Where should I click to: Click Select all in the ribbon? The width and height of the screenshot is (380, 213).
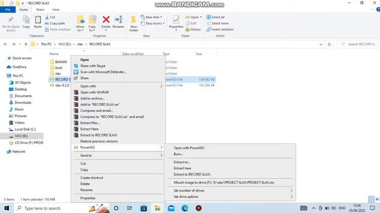[x=216, y=17]
